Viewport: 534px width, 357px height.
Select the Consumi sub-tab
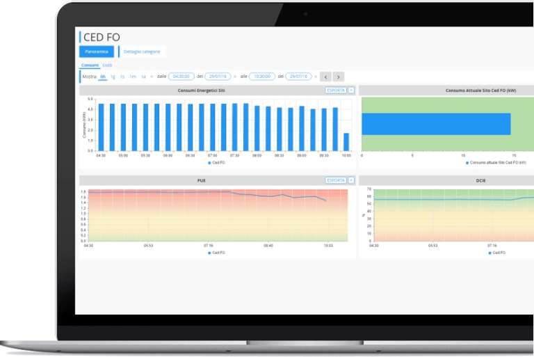point(90,65)
